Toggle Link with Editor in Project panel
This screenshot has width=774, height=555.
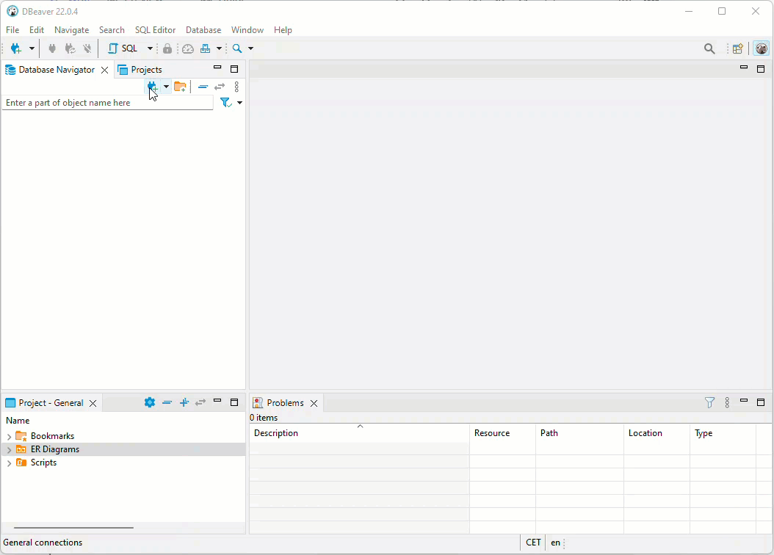pyautogui.click(x=200, y=402)
